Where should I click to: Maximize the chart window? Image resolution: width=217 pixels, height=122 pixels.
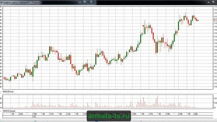pyautogui.click(x=213, y=2)
